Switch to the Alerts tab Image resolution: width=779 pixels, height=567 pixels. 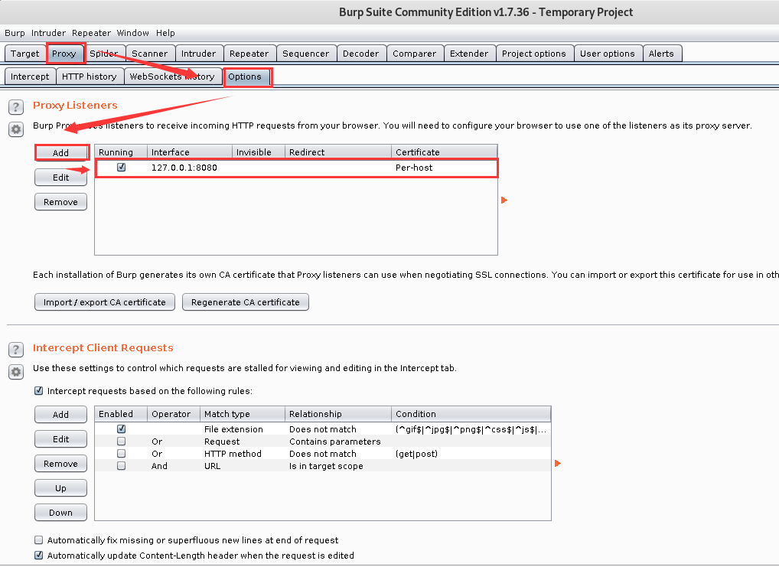(x=661, y=54)
